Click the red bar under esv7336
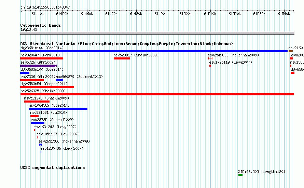The width and height of the screenshot is (304, 188). click(x=32, y=80)
